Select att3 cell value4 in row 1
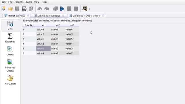 coord(72,29)
